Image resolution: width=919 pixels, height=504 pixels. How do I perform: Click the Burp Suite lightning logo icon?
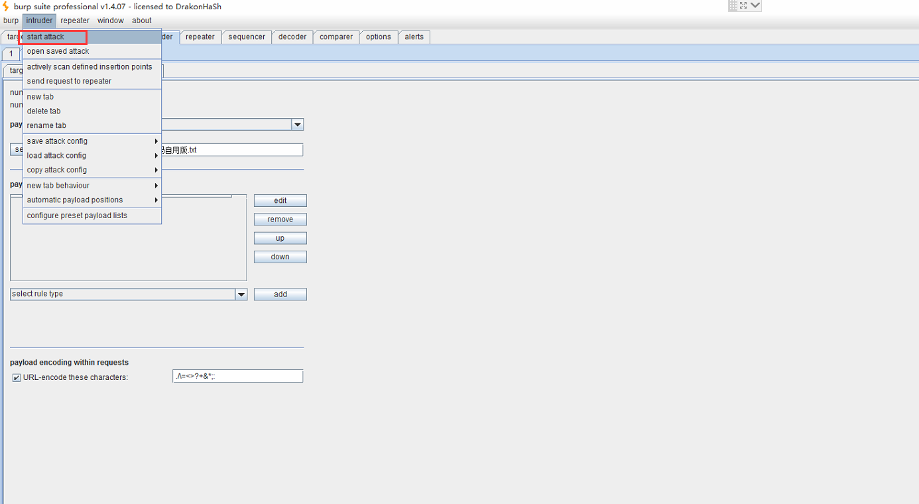[7, 7]
